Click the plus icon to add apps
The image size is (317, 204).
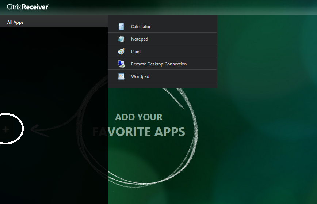[x=5, y=129]
